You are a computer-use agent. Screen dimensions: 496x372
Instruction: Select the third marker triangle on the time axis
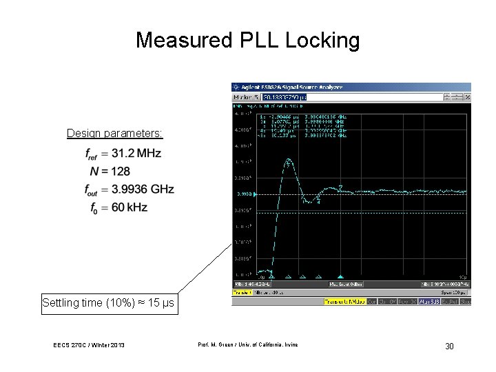(x=302, y=277)
